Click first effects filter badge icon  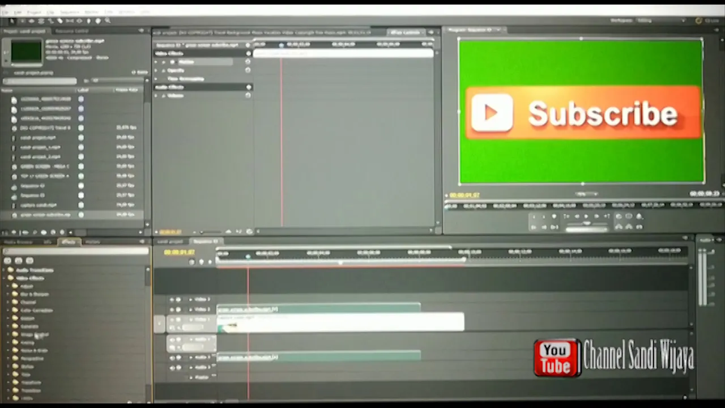click(8, 261)
